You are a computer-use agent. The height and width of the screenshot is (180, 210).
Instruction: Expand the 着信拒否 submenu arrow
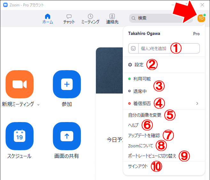[x=197, y=103]
